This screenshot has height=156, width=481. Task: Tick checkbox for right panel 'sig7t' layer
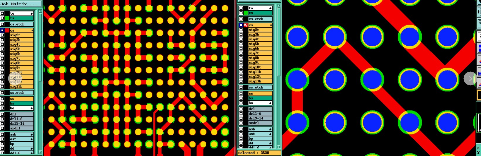click(241, 53)
